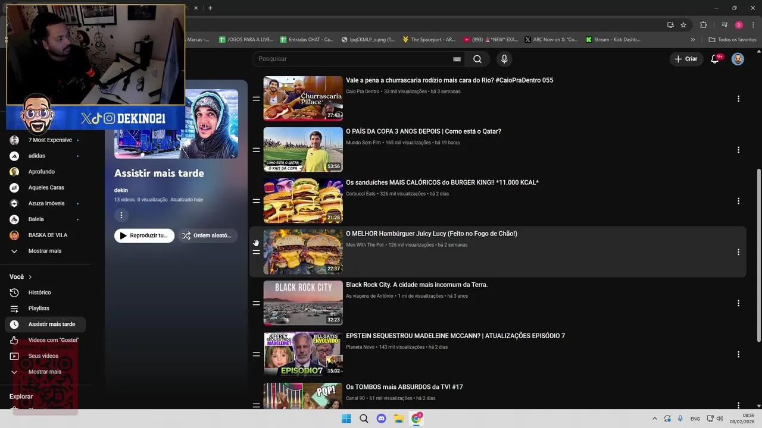762x428 pixels.
Task: Open options for Juicy Lucy video
Action: [738, 252]
